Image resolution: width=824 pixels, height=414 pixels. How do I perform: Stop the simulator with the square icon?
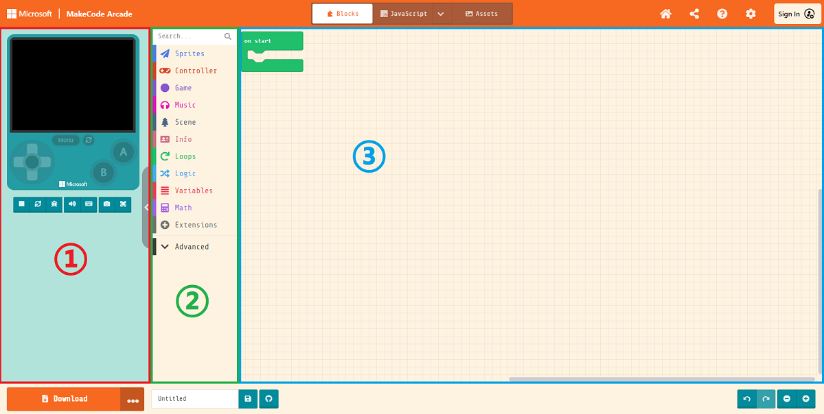(22, 204)
